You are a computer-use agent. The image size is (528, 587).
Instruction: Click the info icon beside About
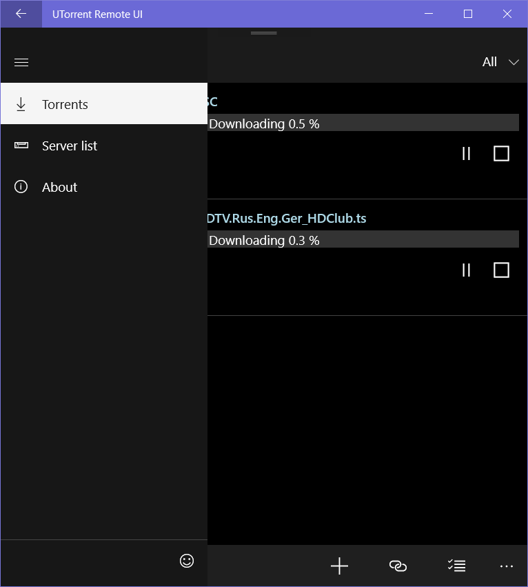pyautogui.click(x=21, y=187)
